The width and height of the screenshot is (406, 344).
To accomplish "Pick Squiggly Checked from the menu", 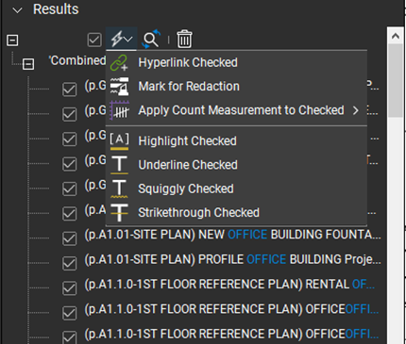I will point(237,188).
